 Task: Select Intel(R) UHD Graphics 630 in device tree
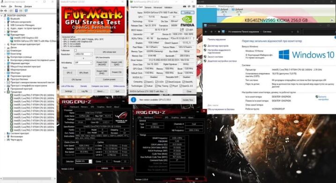[x=26, y=38]
